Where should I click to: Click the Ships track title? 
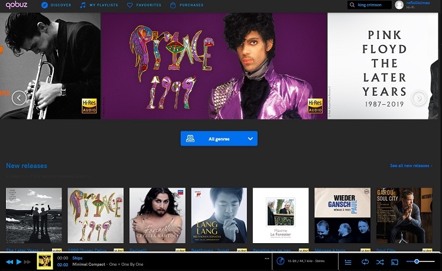pos(77,258)
